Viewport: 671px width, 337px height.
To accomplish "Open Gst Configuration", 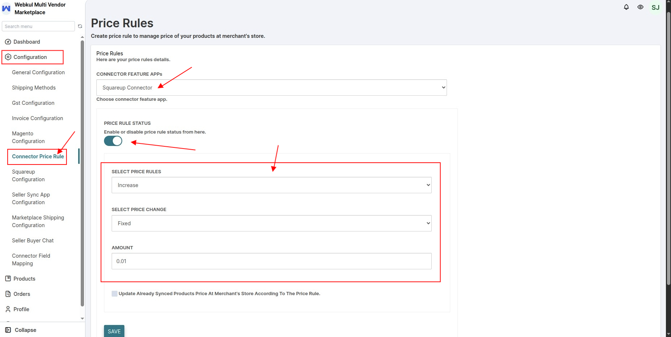I will tap(33, 103).
